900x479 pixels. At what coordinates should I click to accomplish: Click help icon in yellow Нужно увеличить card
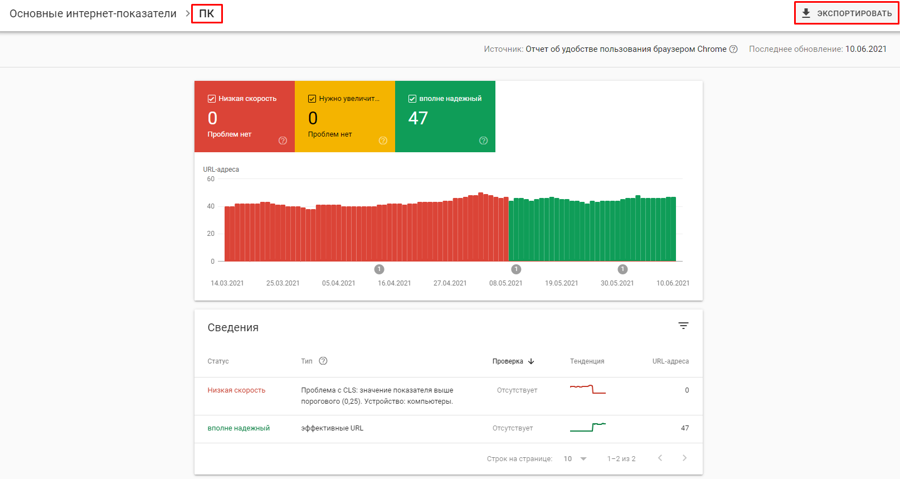[x=383, y=141]
